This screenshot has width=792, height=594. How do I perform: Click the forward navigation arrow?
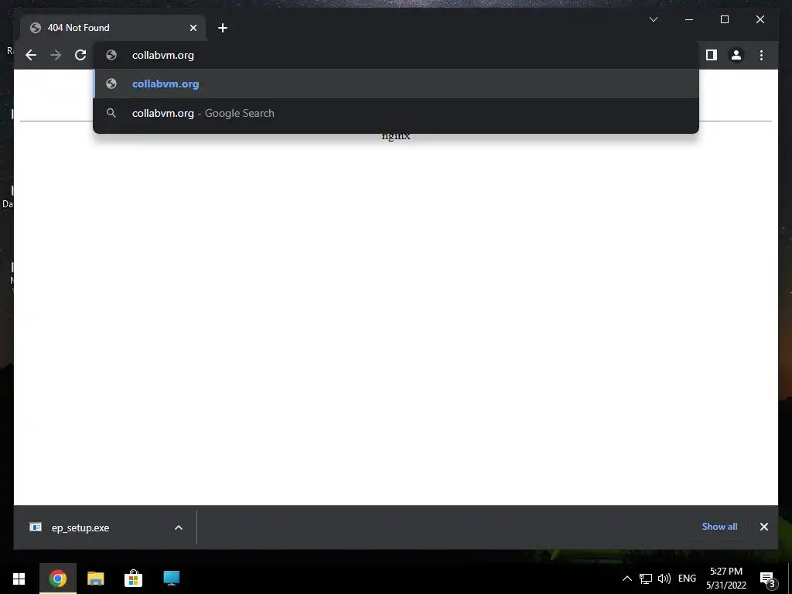[56, 55]
